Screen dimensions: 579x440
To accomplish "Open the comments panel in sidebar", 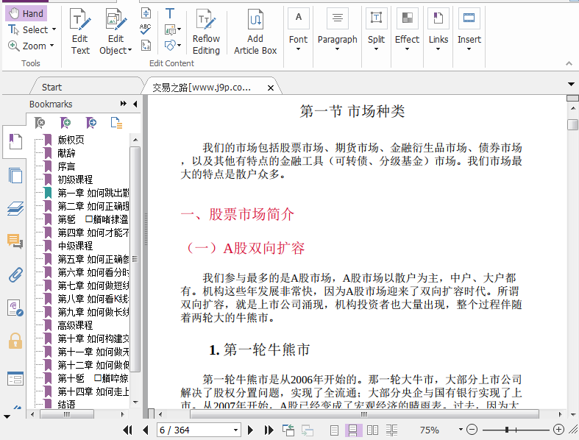I will coord(15,241).
